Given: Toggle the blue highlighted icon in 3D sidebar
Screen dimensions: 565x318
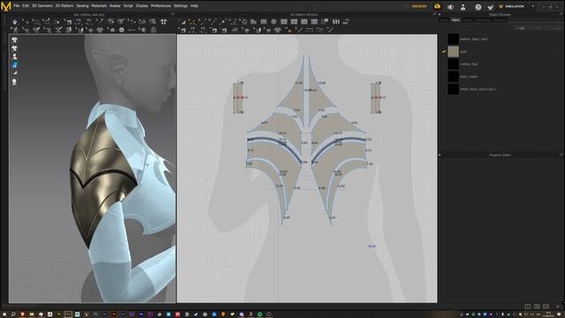Looking at the screenshot, I should (x=14, y=64).
